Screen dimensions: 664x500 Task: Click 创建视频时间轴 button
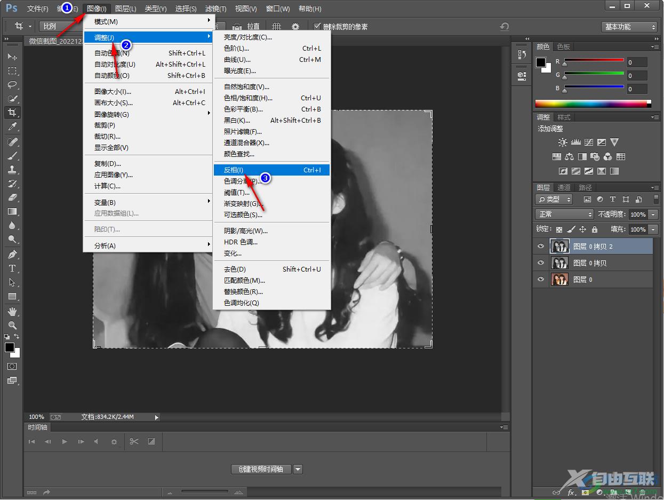261,470
